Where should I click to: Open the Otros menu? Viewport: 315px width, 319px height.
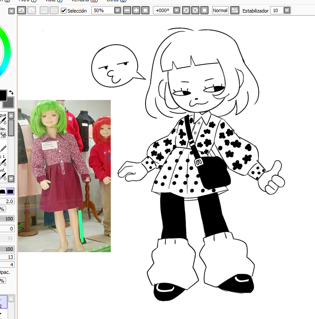point(116,0)
